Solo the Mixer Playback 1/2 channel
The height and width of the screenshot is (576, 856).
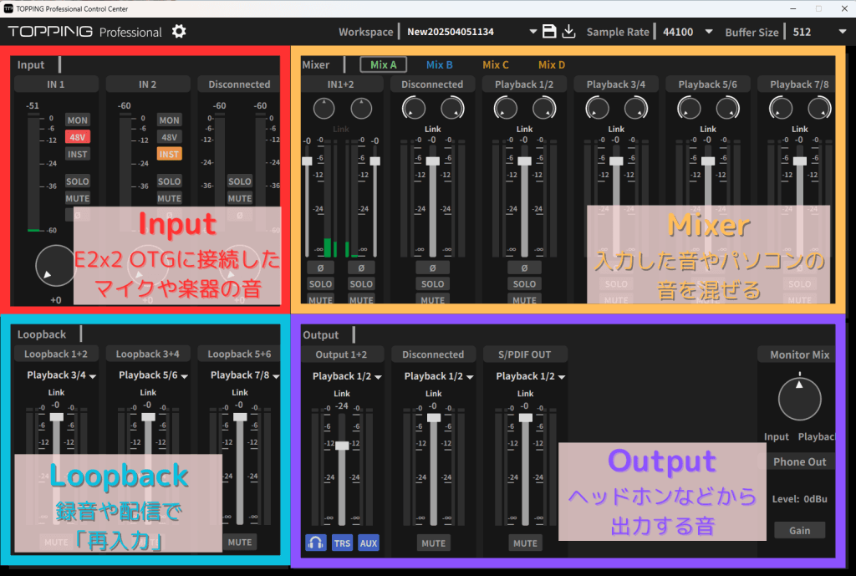click(525, 284)
